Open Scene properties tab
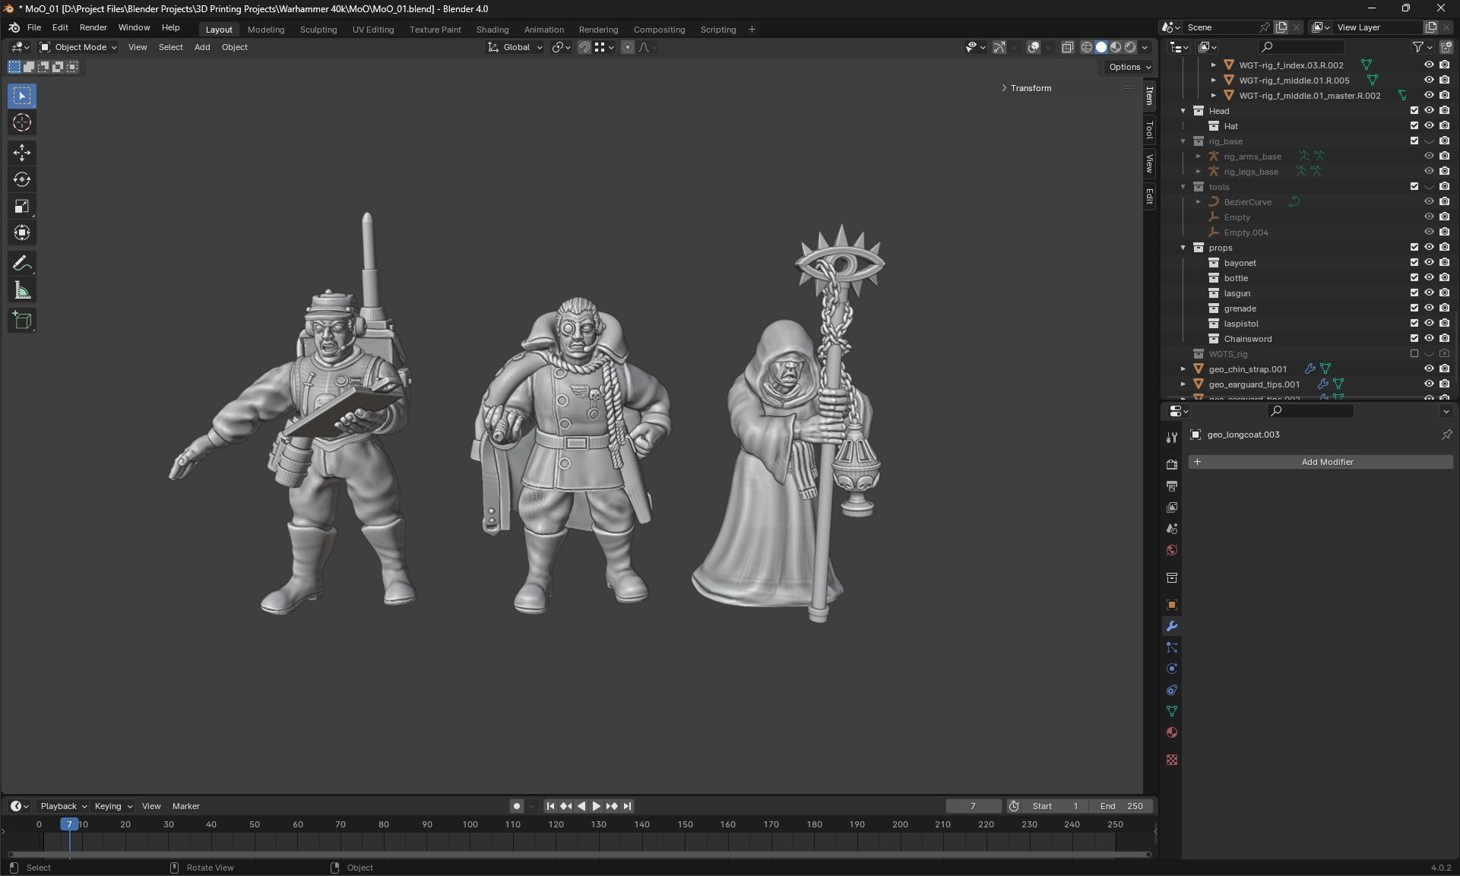 pos(1172,528)
